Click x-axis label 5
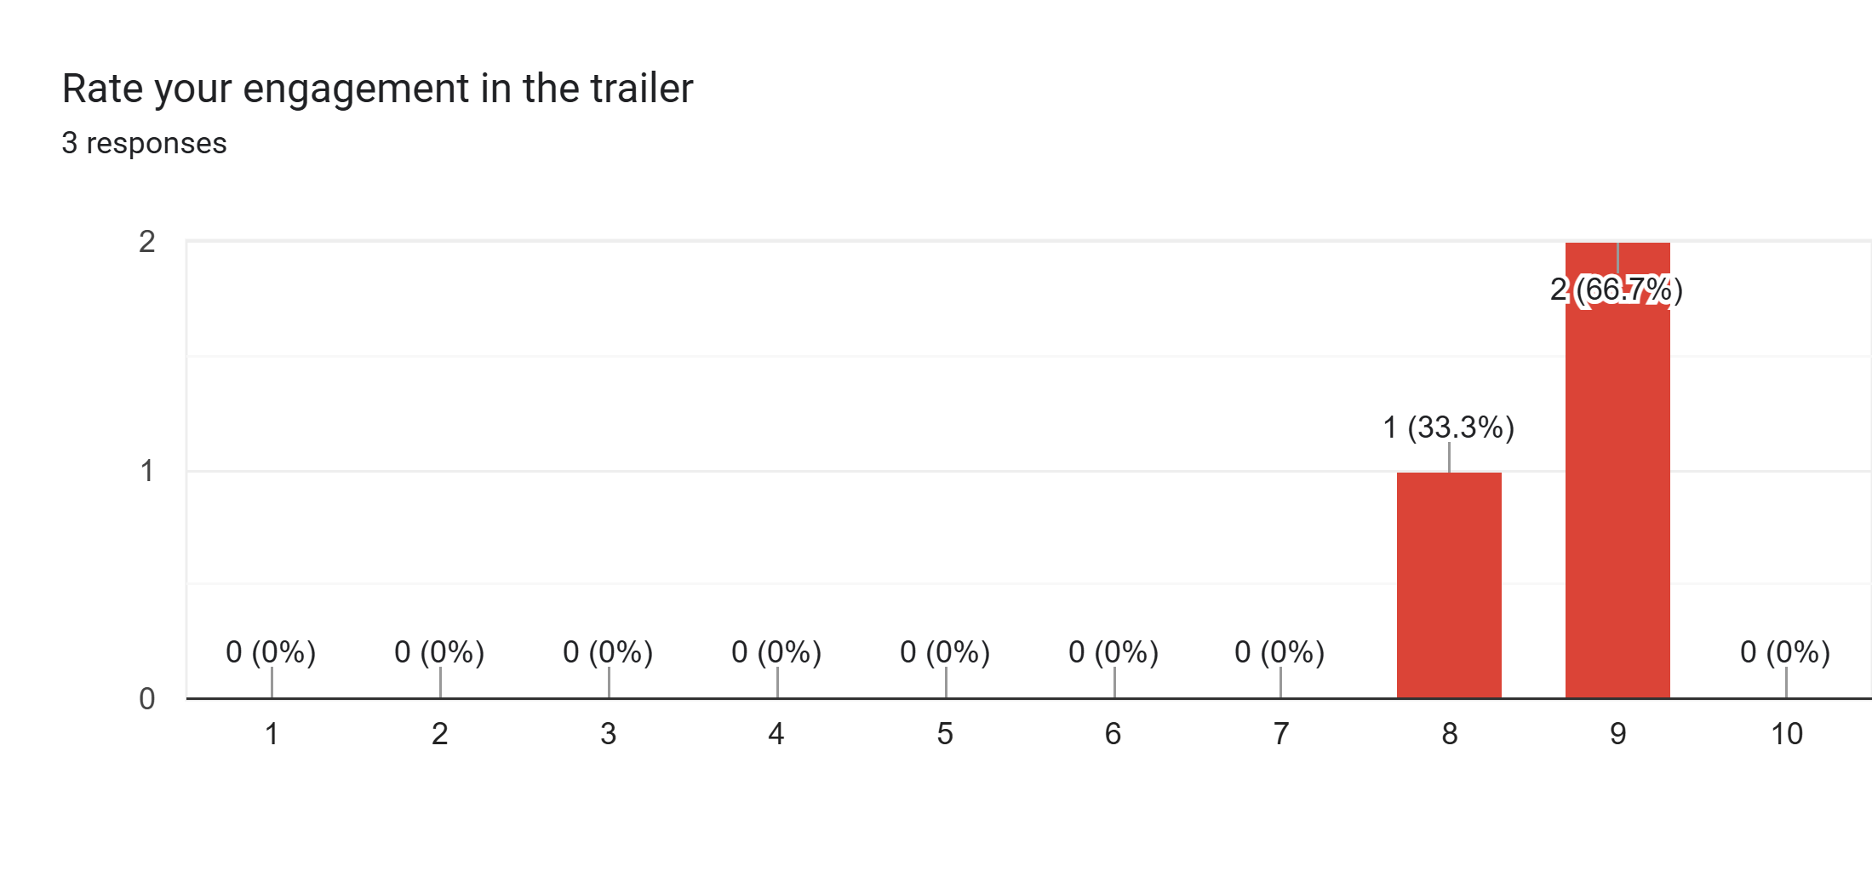The image size is (1872, 889). click(x=945, y=733)
